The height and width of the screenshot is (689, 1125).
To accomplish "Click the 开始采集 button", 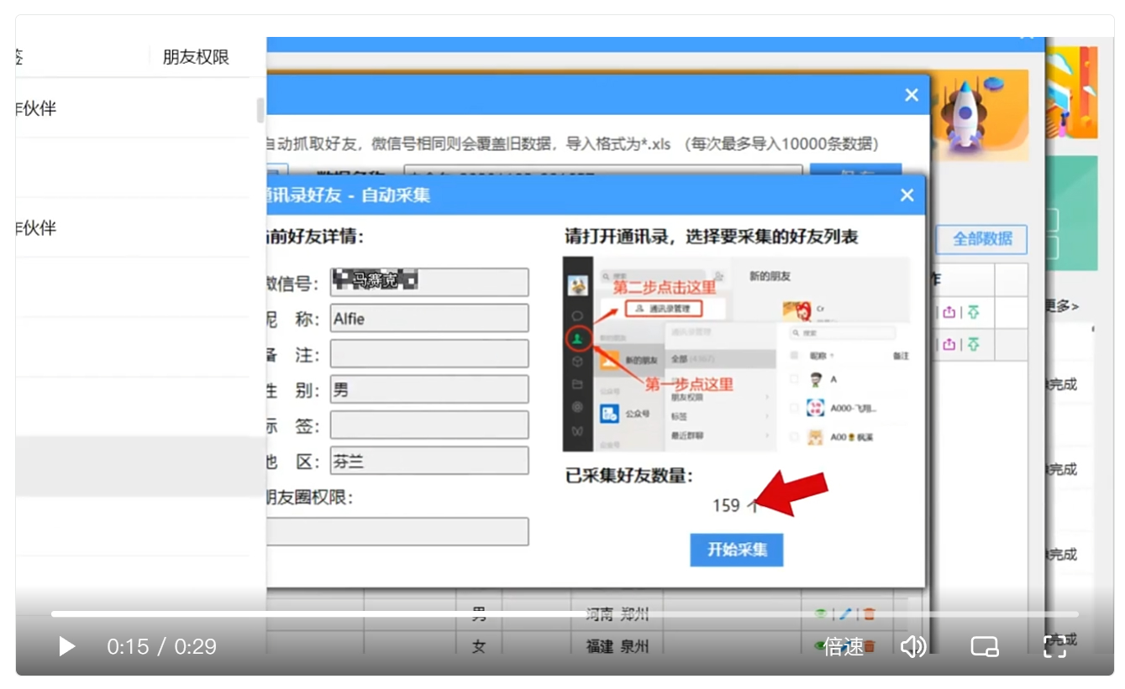I will pyautogui.click(x=737, y=550).
